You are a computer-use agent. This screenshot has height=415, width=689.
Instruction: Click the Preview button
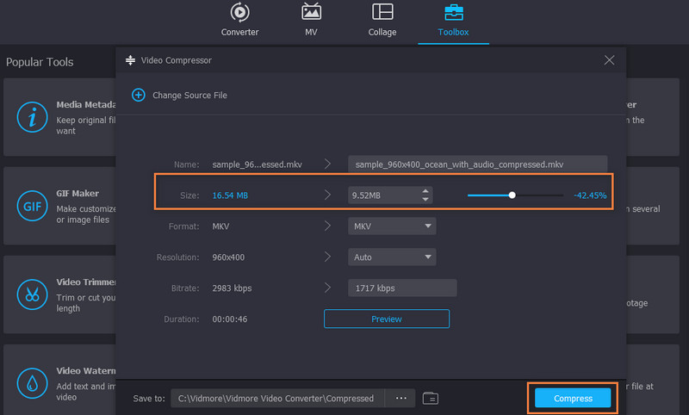386,319
